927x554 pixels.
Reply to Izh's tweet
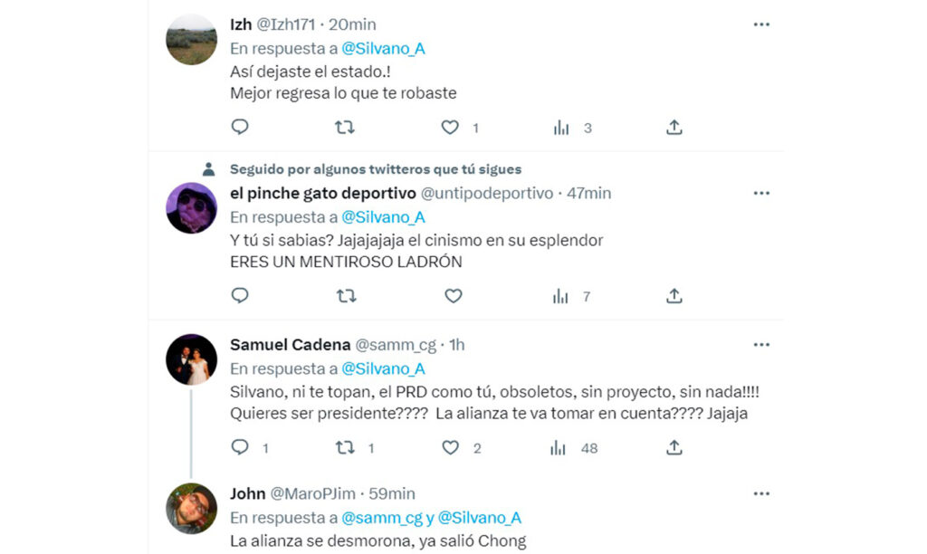pyautogui.click(x=239, y=127)
